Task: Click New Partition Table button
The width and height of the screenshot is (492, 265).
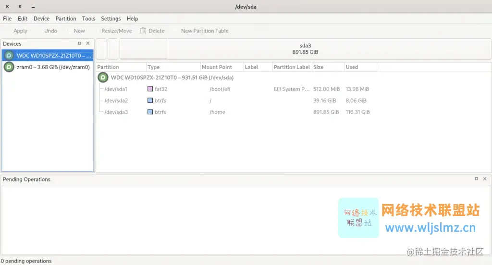Action: pos(205,31)
